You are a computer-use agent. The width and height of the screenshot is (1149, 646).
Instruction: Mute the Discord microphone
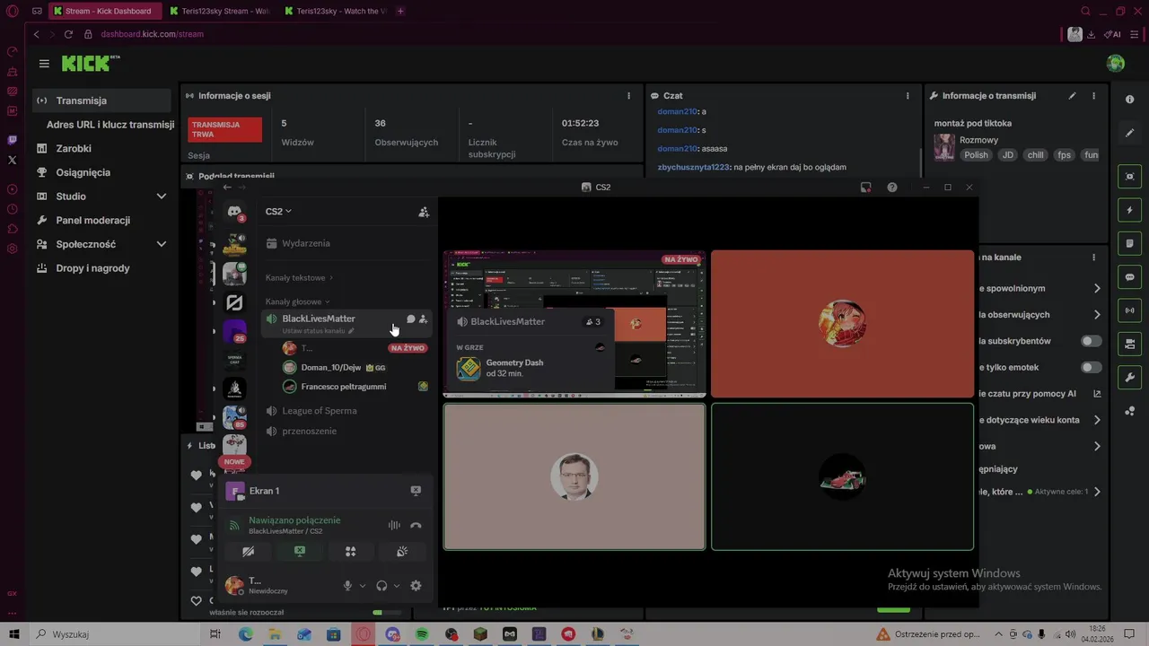tap(347, 586)
